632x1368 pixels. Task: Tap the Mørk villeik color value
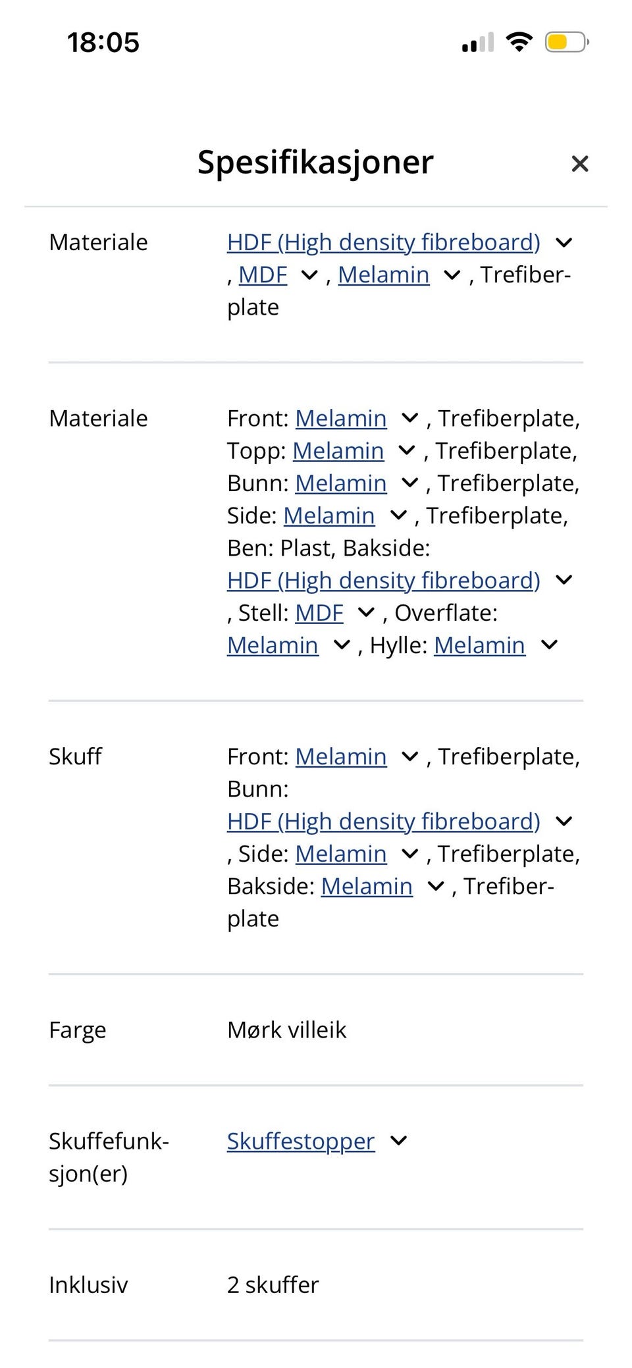point(286,1030)
